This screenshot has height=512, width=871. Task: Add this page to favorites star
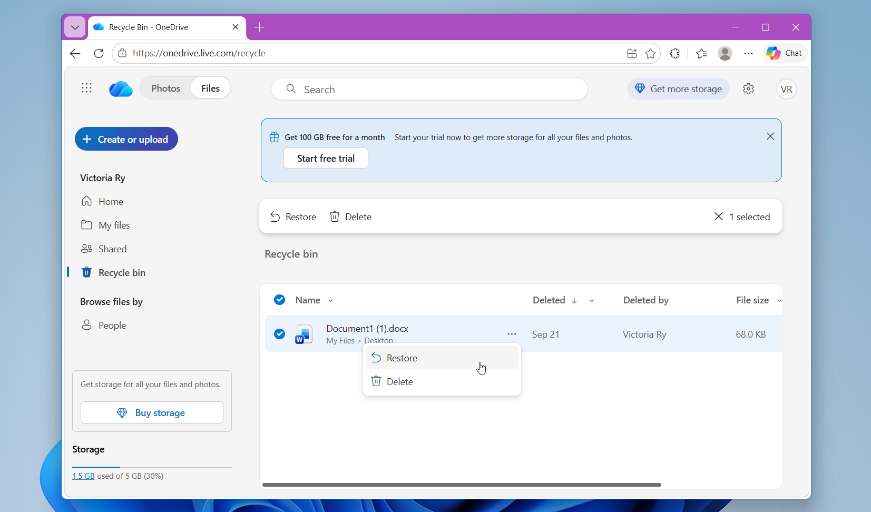[651, 53]
